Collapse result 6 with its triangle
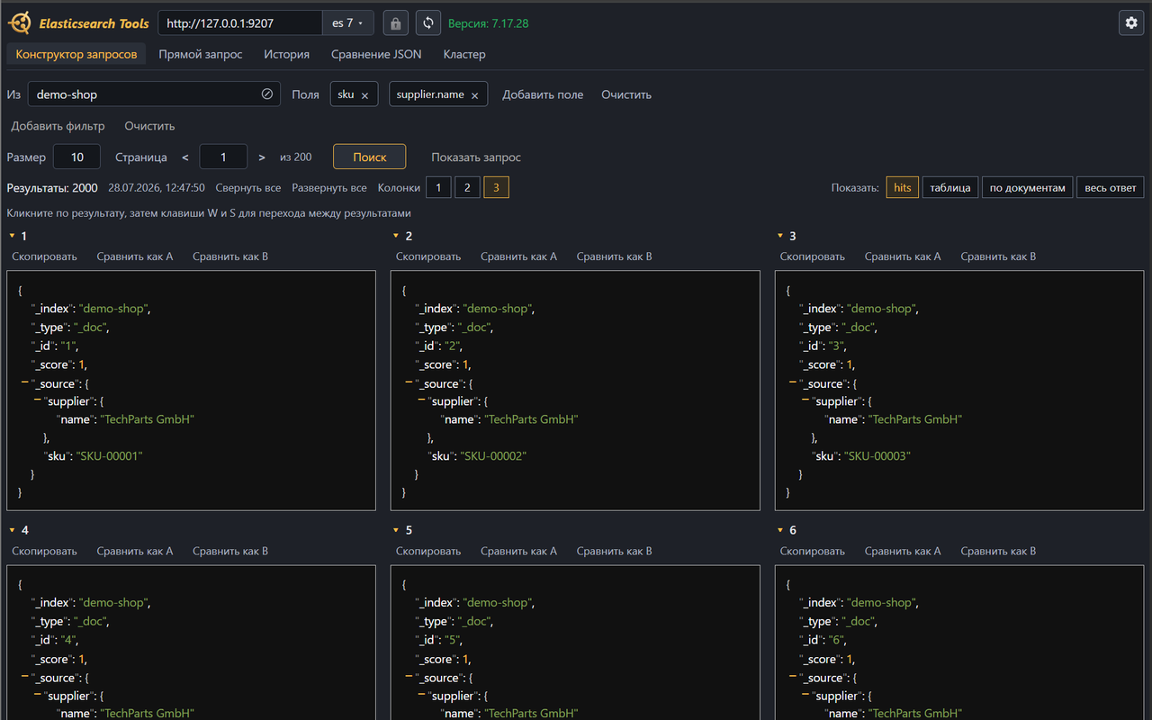The height and width of the screenshot is (720, 1152). [x=779, y=530]
